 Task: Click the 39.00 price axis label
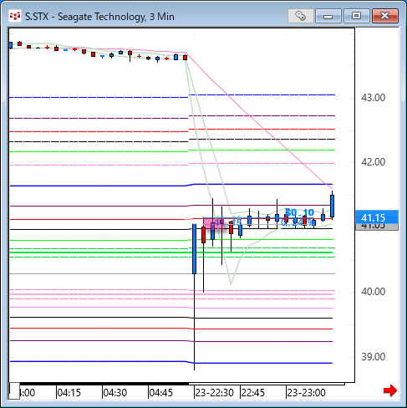pyautogui.click(x=374, y=357)
